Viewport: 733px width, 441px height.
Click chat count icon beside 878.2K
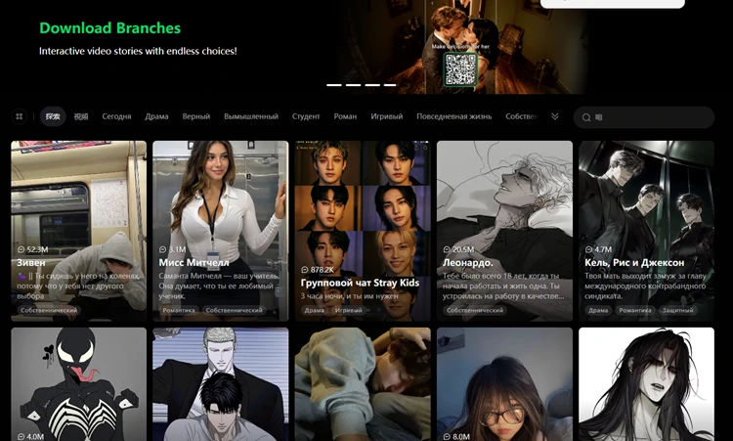coord(305,270)
